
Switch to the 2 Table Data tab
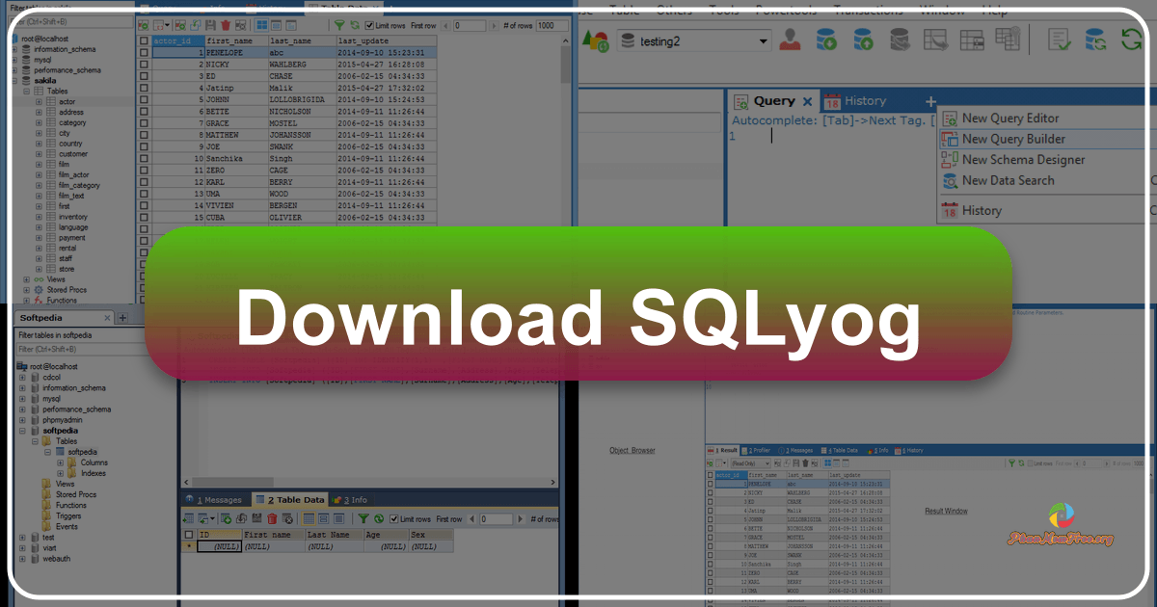coord(289,499)
